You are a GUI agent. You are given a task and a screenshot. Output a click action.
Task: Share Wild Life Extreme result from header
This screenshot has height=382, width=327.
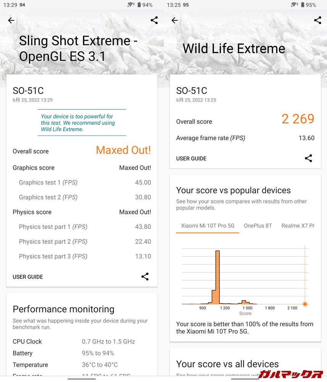point(317,21)
